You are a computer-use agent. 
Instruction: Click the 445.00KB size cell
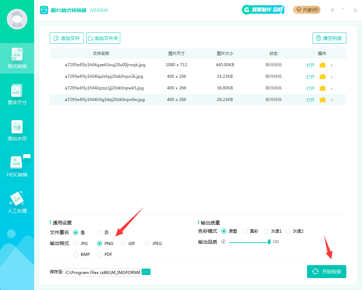coord(225,65)
